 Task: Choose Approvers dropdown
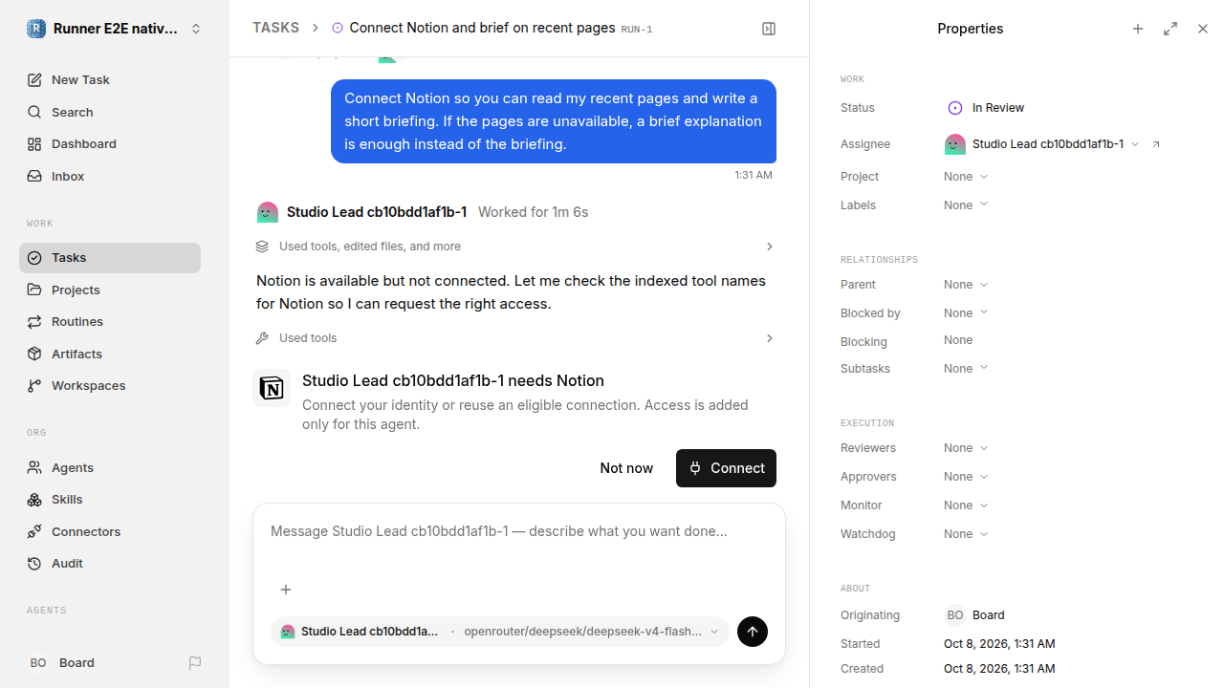pos(966,477)
